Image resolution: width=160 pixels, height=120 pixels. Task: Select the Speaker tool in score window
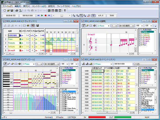pyautogui.click(x=94, y=26)
